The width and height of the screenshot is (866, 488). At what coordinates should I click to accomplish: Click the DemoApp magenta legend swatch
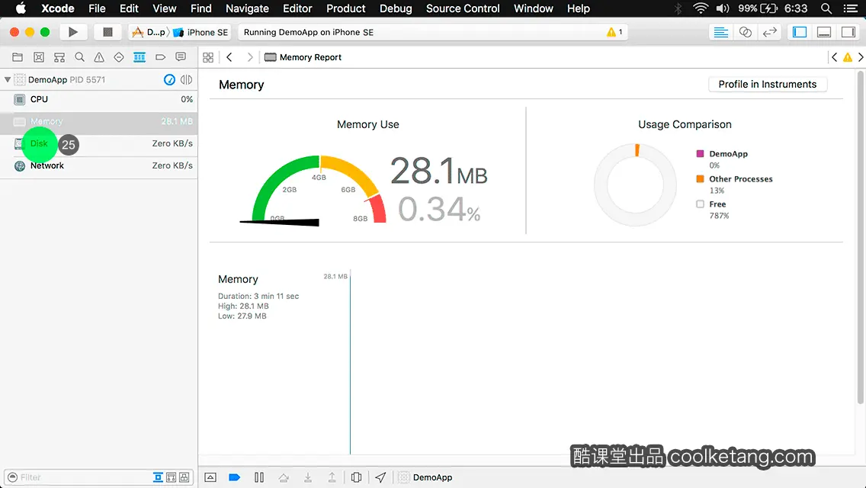click(x=701, y=153)
